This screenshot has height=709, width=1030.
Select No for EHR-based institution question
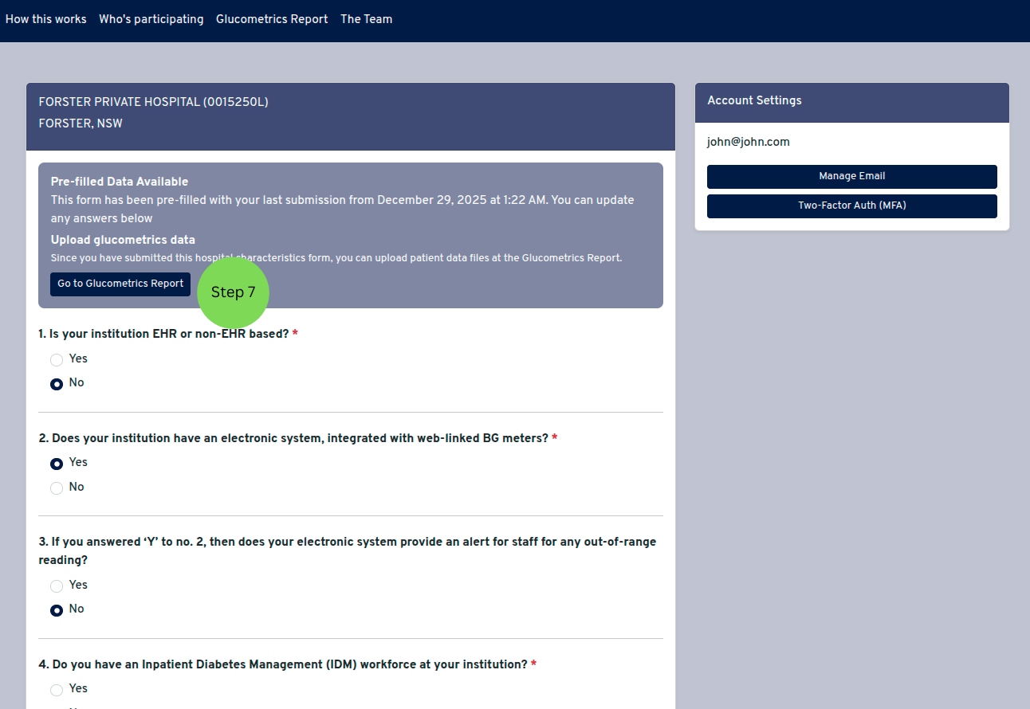(x=57, y=384)
